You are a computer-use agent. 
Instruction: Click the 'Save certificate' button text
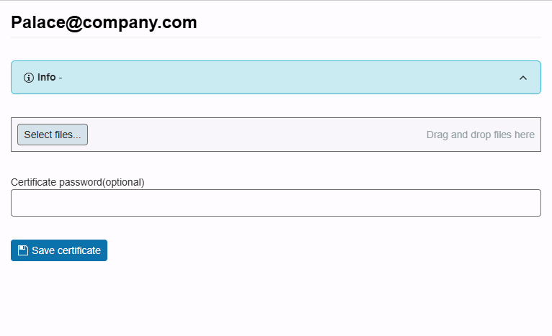tap(66, 250)
